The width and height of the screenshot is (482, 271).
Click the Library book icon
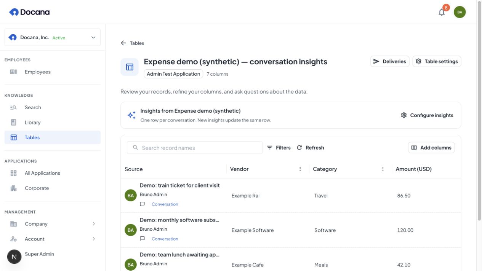pos(14,123)
